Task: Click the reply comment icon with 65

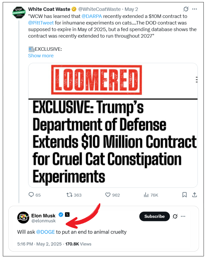Action: (31, 195)
